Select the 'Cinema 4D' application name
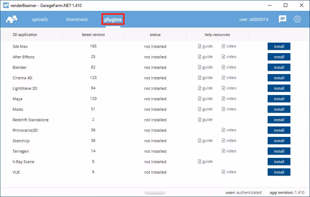310x197 pixels. (x=22, y=78)
